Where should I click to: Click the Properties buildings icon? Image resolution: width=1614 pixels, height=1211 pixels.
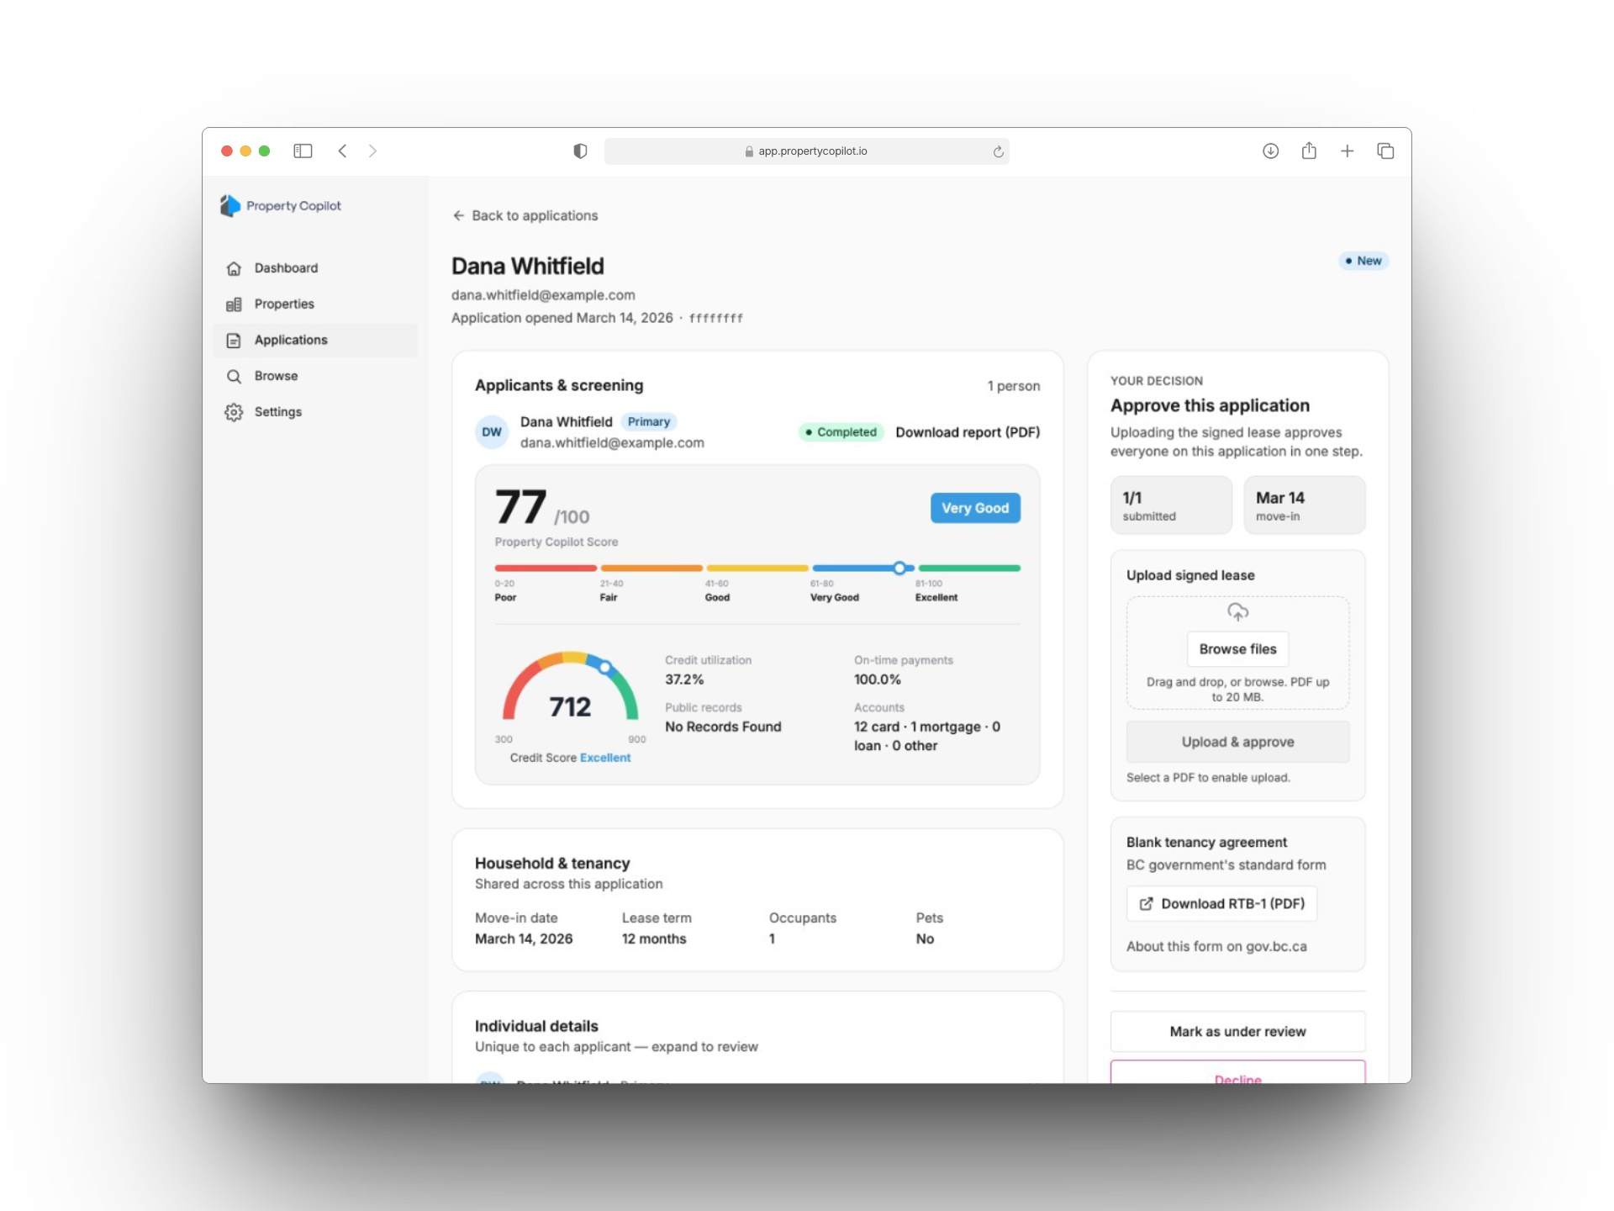(234, 304)
